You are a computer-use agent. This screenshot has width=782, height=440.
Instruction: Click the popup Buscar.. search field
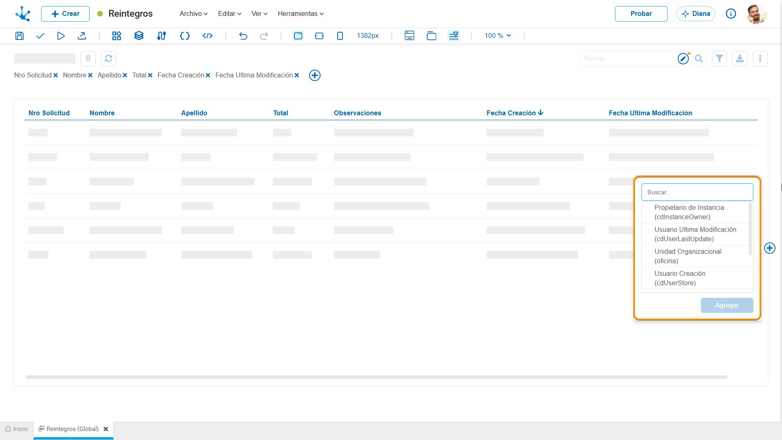point(697,192)
